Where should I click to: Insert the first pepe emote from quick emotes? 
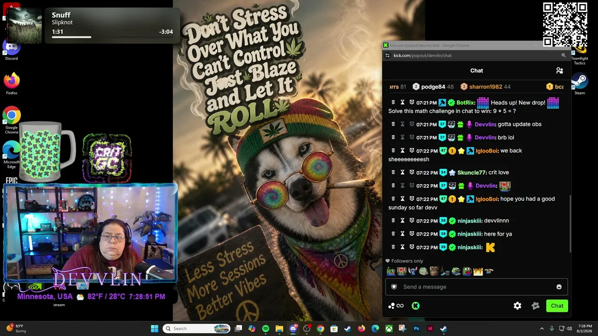pyautogui.click(x=391, y=271)
